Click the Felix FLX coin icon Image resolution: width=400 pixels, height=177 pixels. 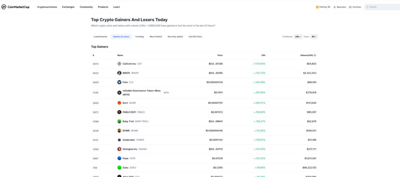[119, 82]
